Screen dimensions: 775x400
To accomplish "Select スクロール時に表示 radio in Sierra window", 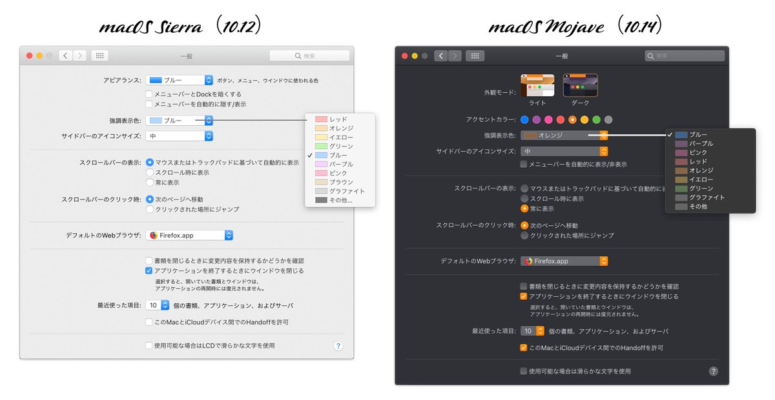I will point(150,172).
